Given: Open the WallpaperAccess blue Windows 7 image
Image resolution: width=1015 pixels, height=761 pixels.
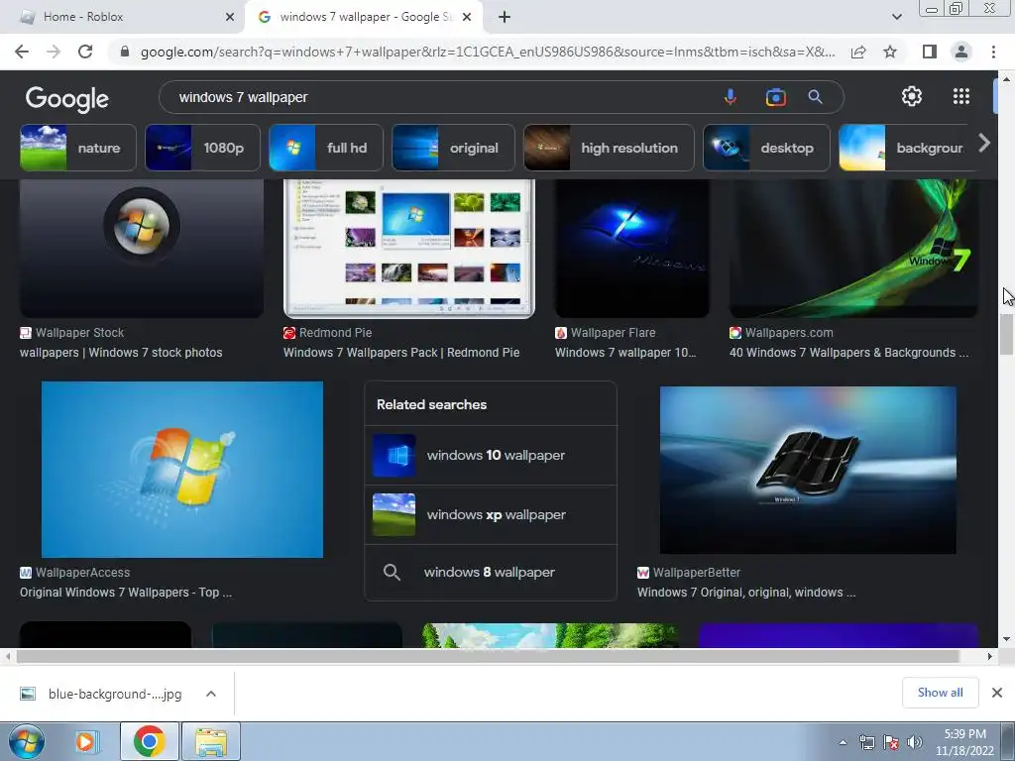Looking at the screenshot, I should [182, 469].
